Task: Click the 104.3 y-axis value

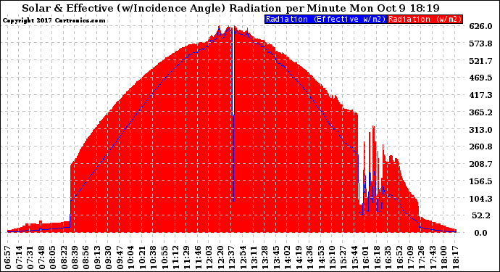Action: coord(480,198)
